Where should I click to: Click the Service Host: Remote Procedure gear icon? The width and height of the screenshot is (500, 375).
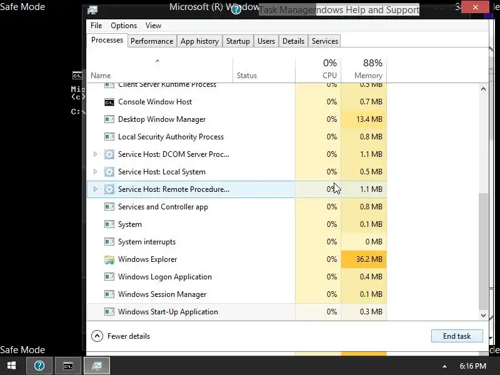point(109,189)
